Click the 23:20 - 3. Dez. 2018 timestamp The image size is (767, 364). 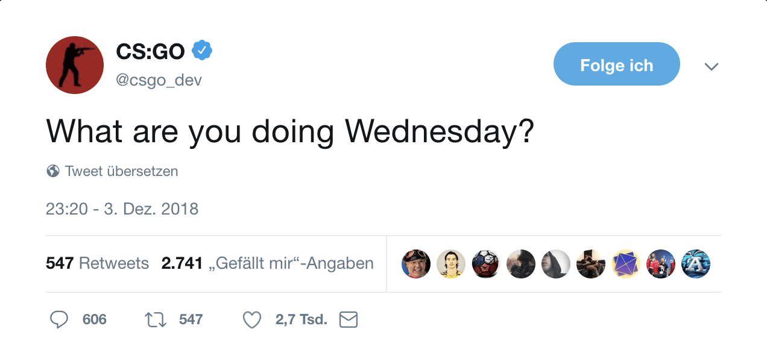[x=122, y=209]
